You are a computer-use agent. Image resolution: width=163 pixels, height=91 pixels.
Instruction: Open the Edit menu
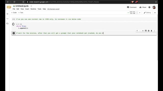(18, 9)
